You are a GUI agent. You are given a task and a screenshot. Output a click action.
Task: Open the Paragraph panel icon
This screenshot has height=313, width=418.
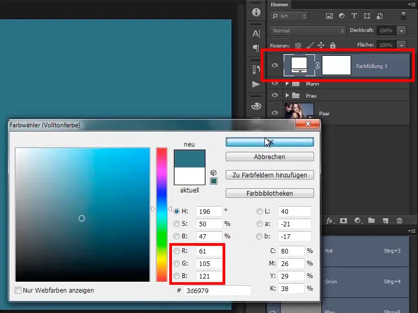tap(256, 48)
